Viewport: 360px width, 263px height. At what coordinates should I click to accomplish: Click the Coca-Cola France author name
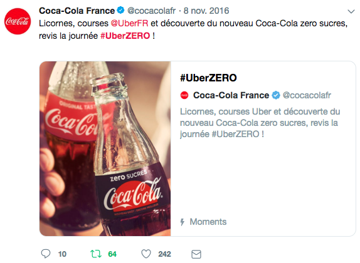click(x=77, y=11)
